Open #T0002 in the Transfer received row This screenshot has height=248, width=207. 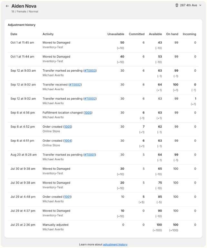point(75,84)
